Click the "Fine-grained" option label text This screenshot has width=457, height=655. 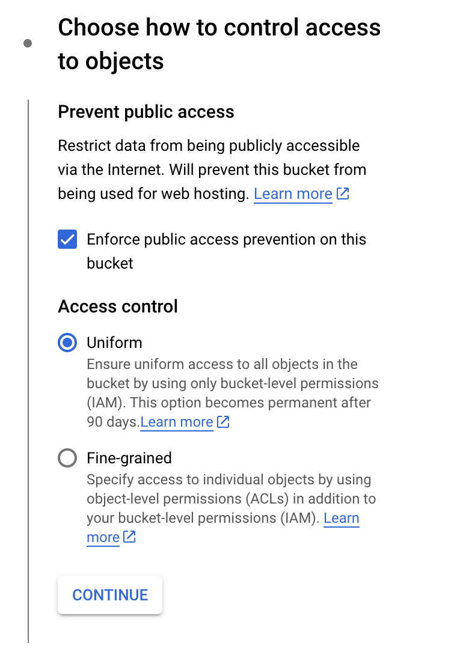pyautogui.click(x=129, y=458)
